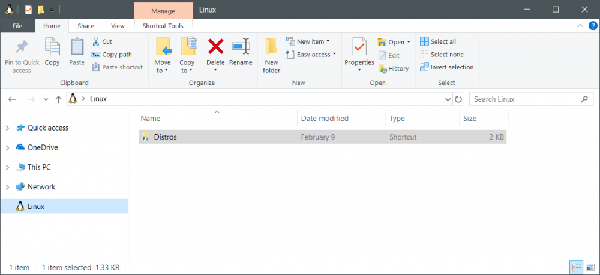
Task: Click the search magnifier icon
Action: point(584,99)
